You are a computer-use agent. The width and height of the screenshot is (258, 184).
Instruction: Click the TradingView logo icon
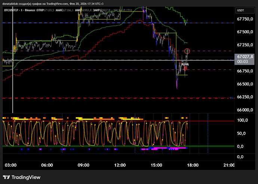(7, 177)
